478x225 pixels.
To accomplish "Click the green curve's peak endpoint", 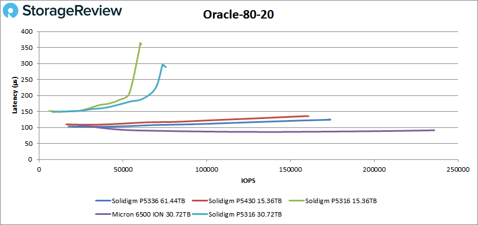I will coord(140,43).
